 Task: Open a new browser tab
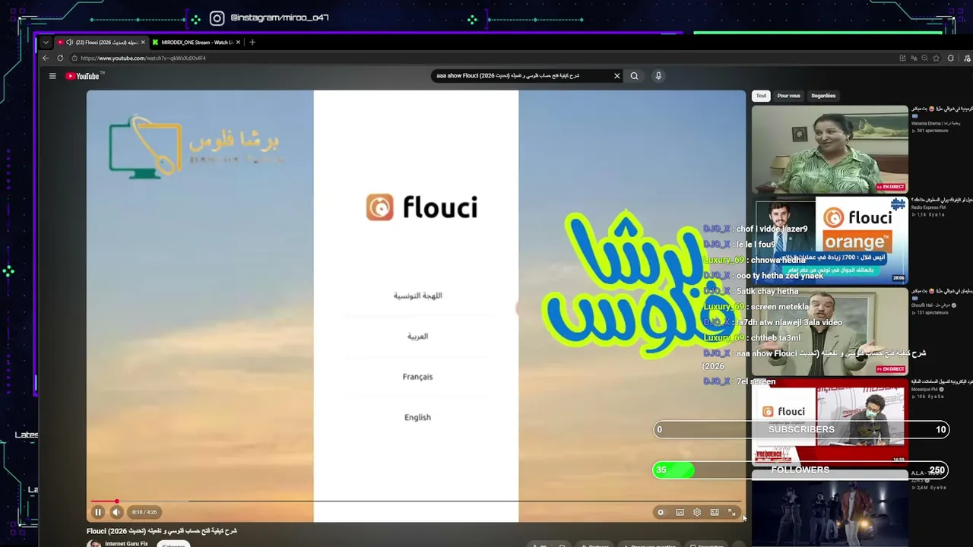252,43
